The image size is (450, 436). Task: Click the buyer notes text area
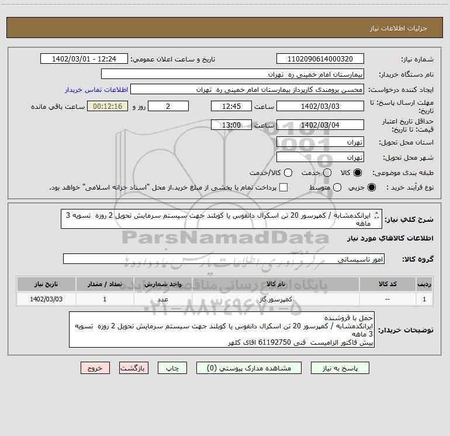coord(221,329)
